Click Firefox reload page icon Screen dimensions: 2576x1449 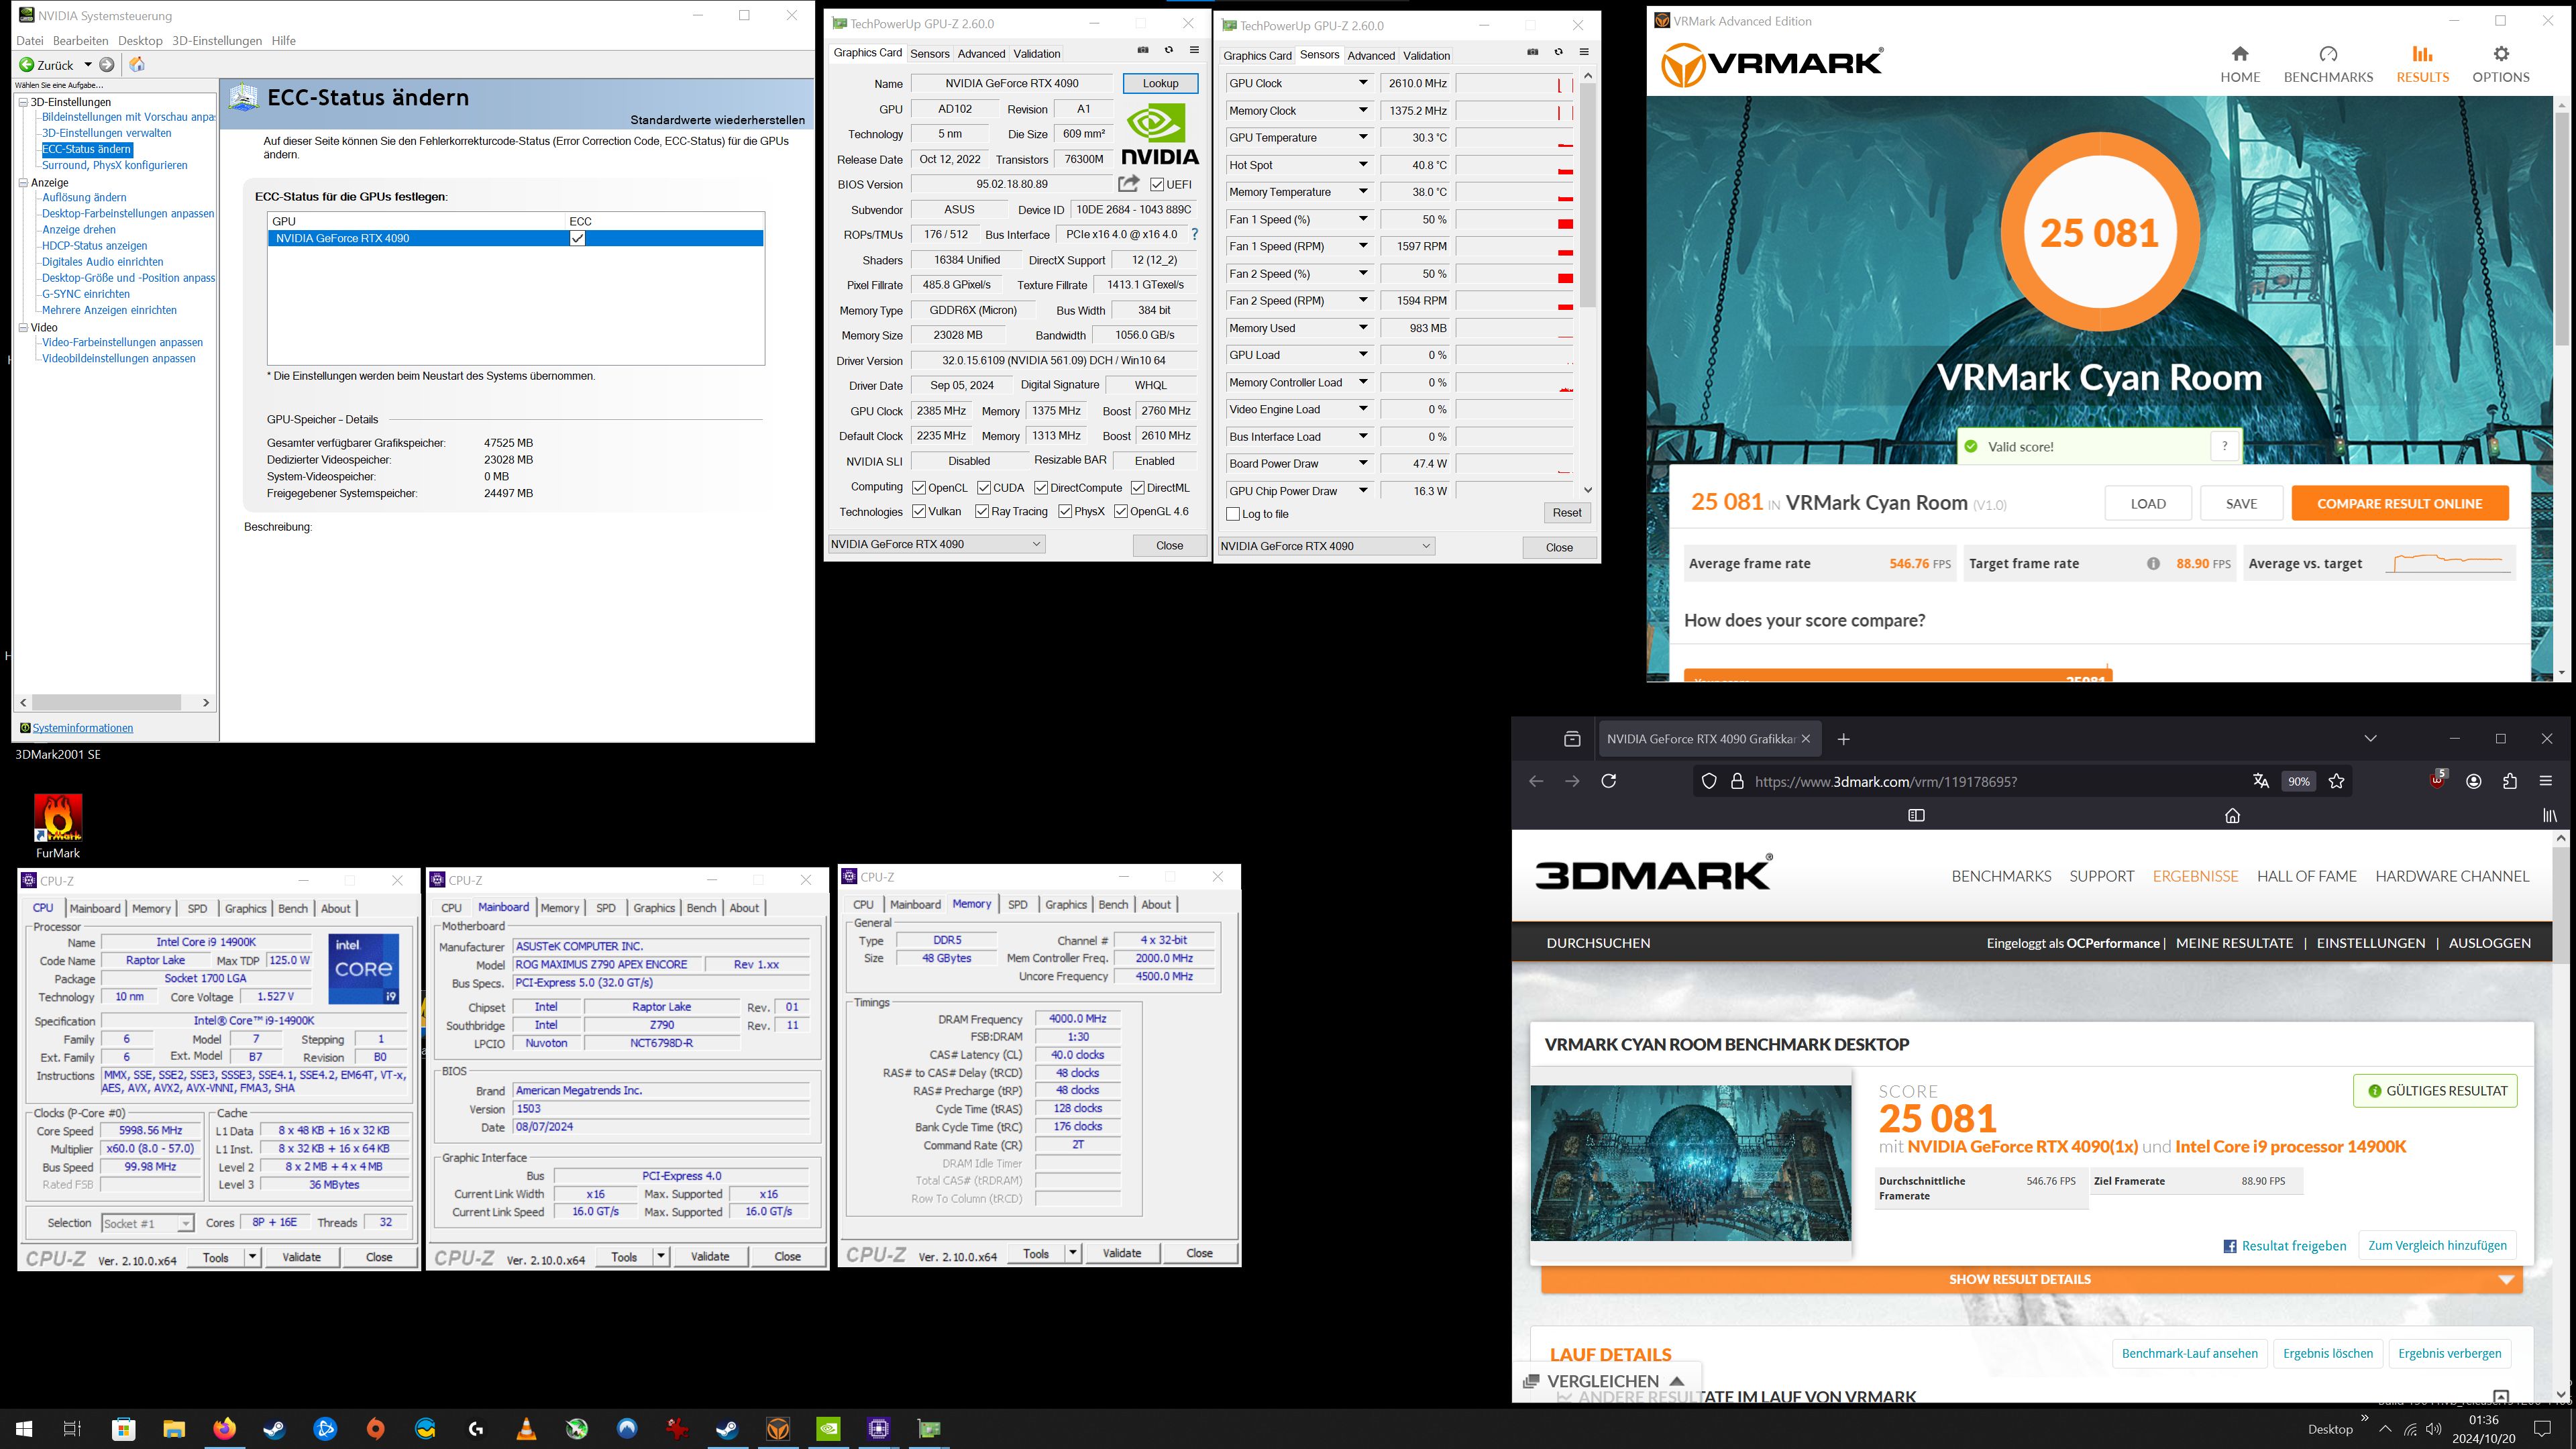1609,781
